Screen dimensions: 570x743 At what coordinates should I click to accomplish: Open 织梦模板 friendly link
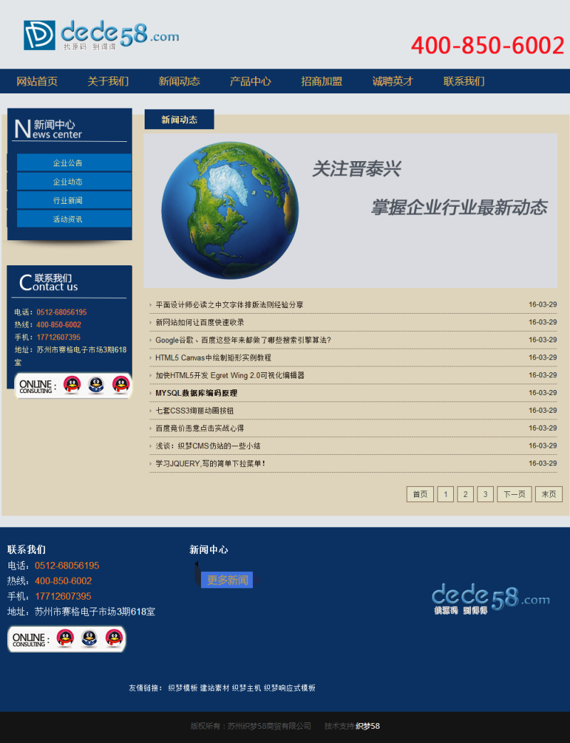pos(182,687)
